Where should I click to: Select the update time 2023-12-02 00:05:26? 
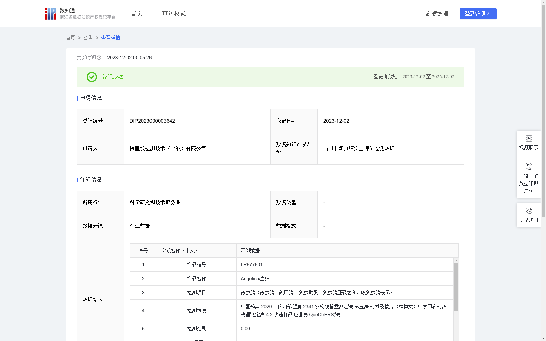129,58
